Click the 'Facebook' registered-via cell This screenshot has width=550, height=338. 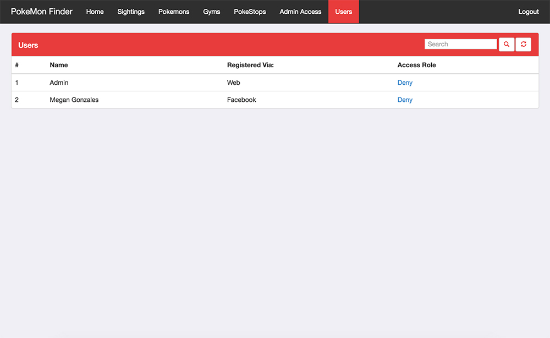click(x=241, y=100)
